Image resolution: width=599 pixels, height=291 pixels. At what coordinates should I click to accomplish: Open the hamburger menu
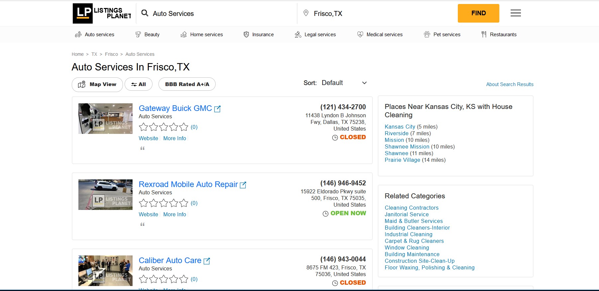[x=515, y=13]
